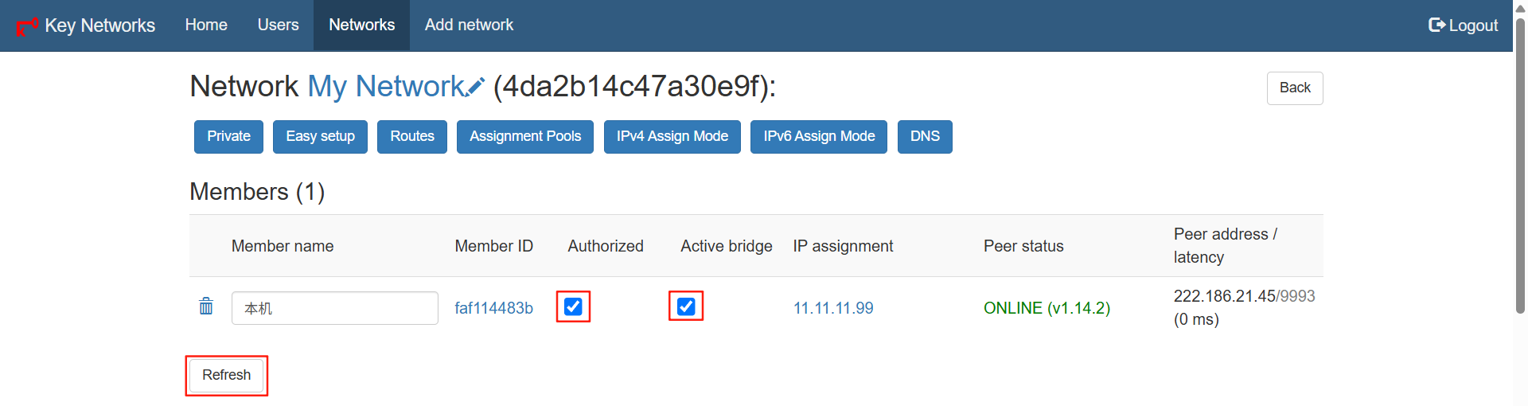Open IPv6 Assign Mode options

point(818,136)
